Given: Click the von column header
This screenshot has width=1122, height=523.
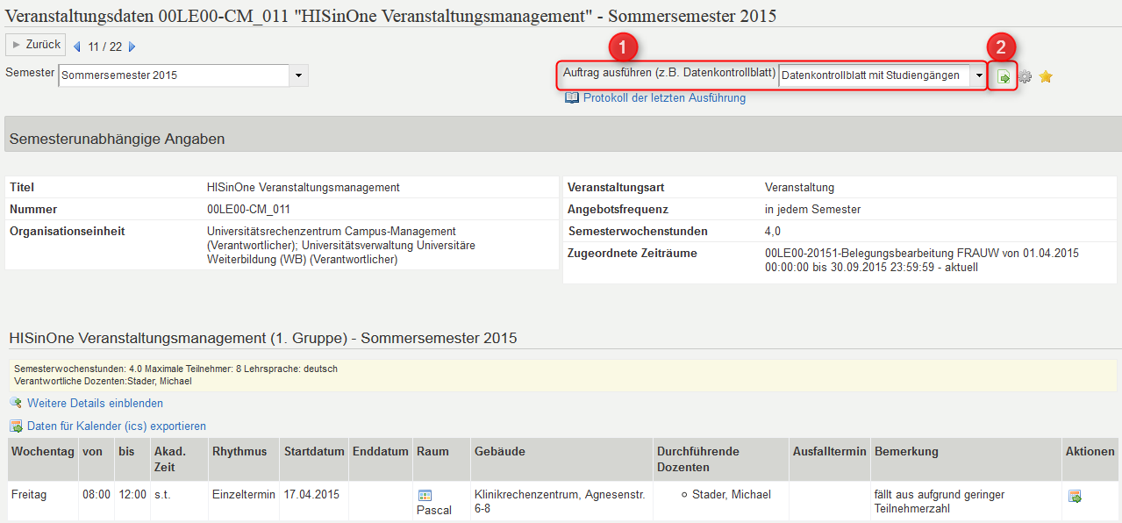Looking at the screenshot, I should (x=95, y=460).
